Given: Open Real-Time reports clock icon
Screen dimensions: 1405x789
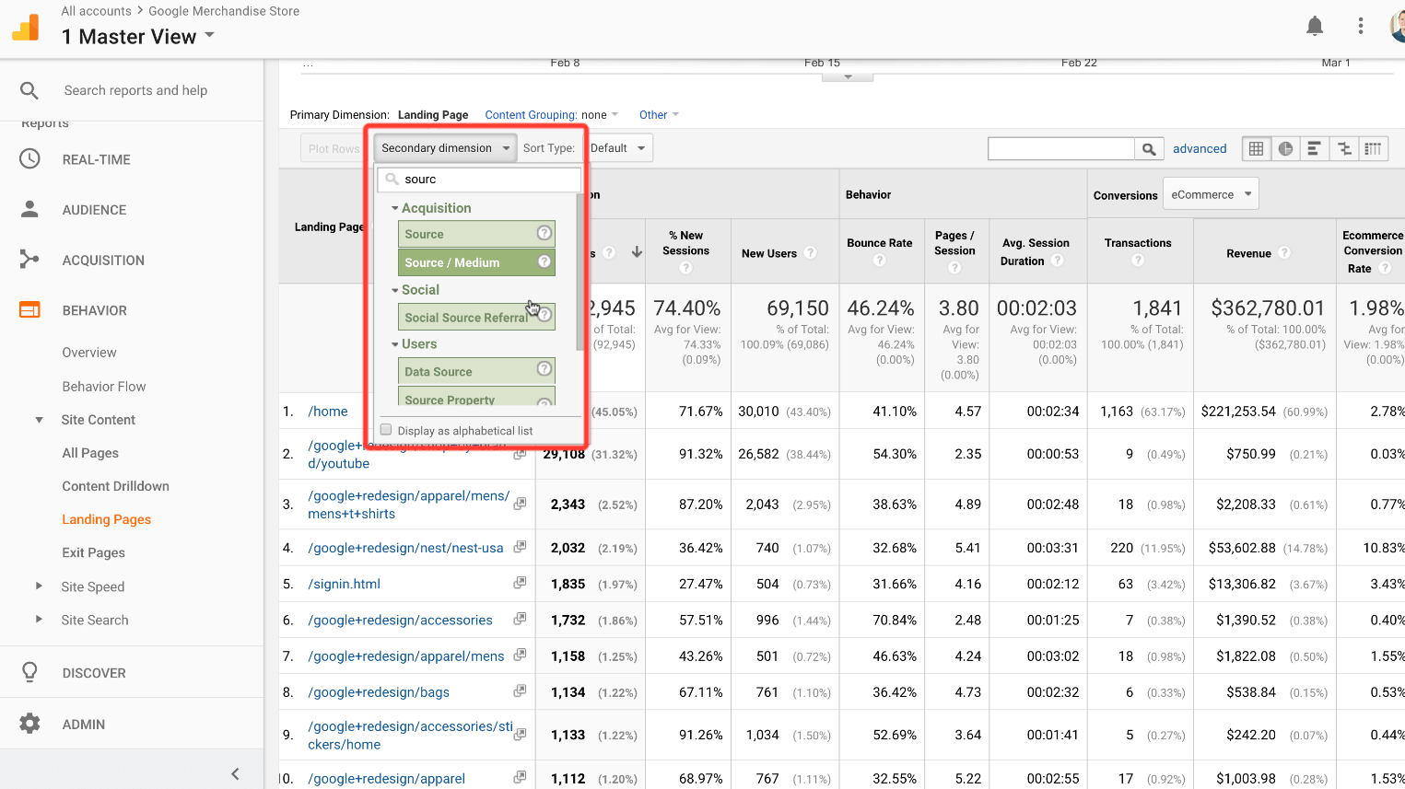Looking at the screenshot, I should click(29, 159).
